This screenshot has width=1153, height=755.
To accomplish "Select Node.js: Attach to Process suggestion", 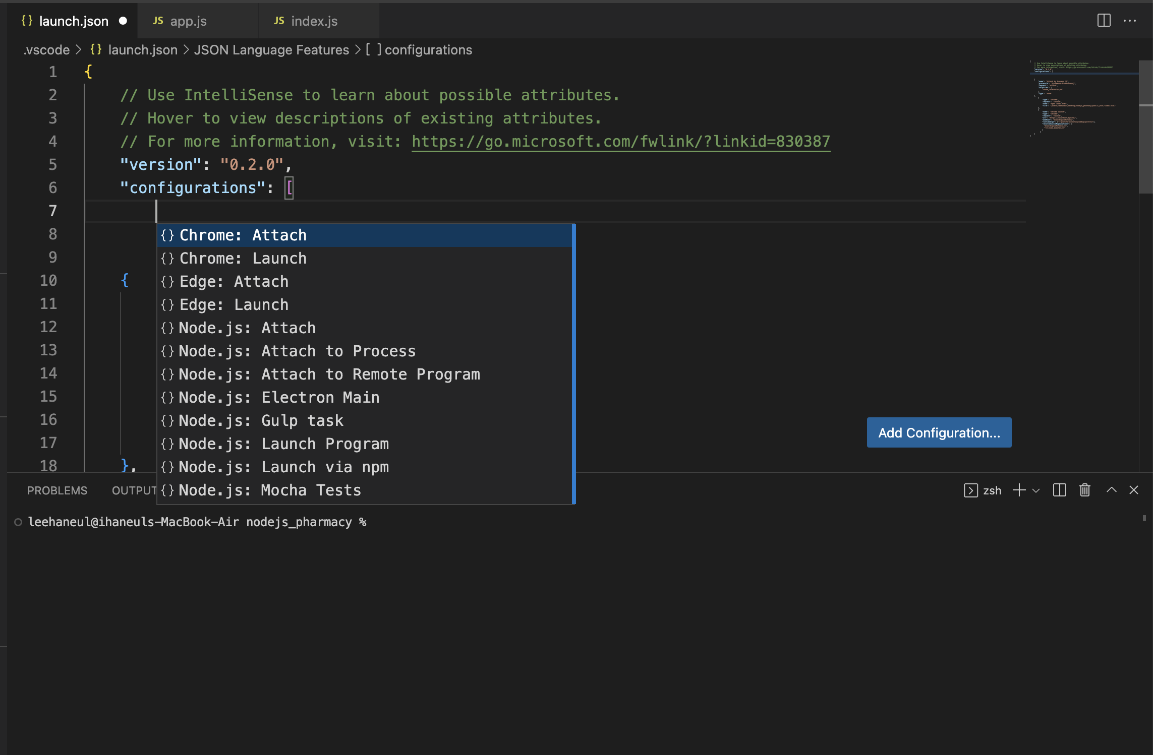I will click(365, 351).
